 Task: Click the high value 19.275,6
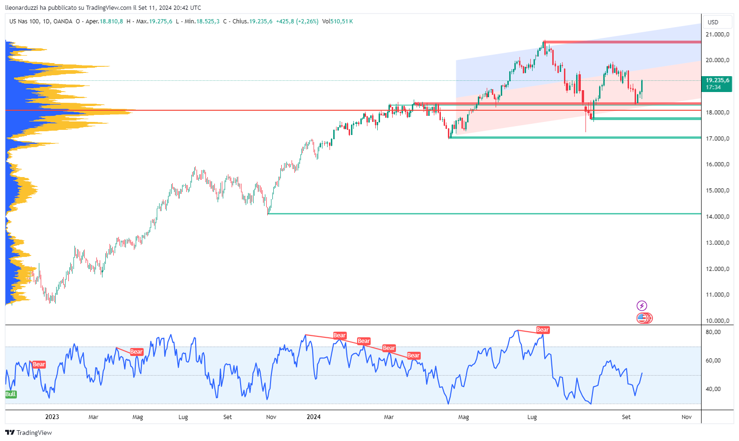[x=161, y=21]
